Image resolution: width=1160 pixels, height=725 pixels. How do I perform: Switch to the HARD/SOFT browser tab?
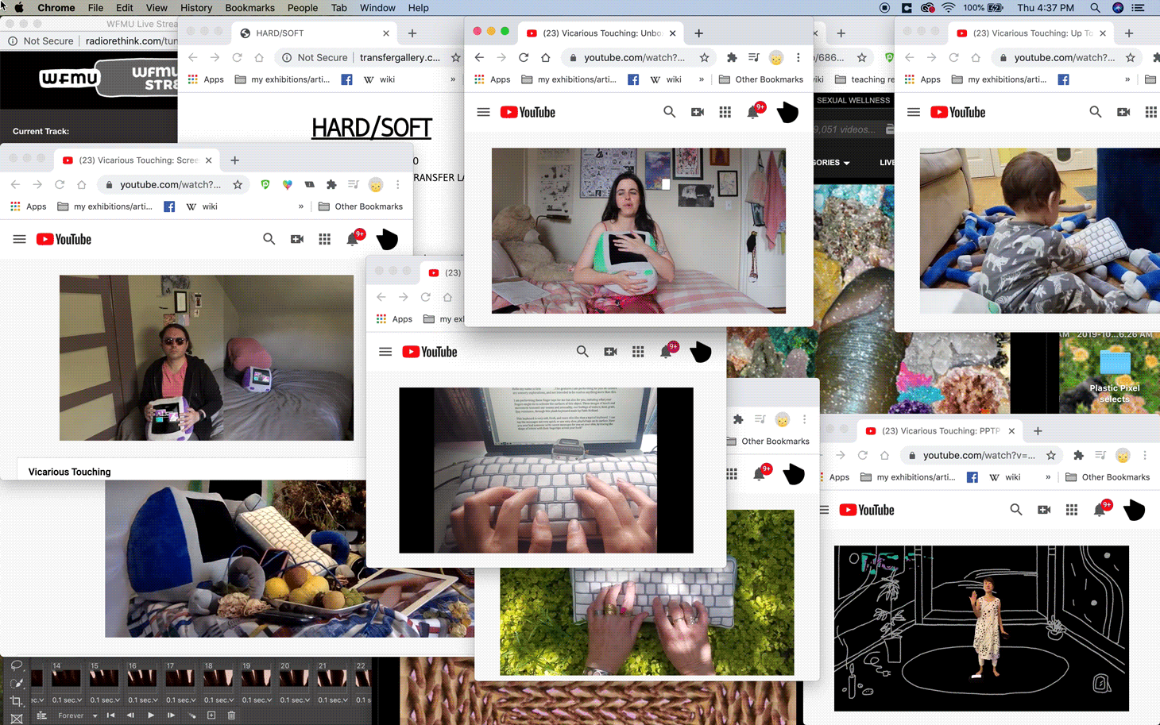(x=280, y=33)
